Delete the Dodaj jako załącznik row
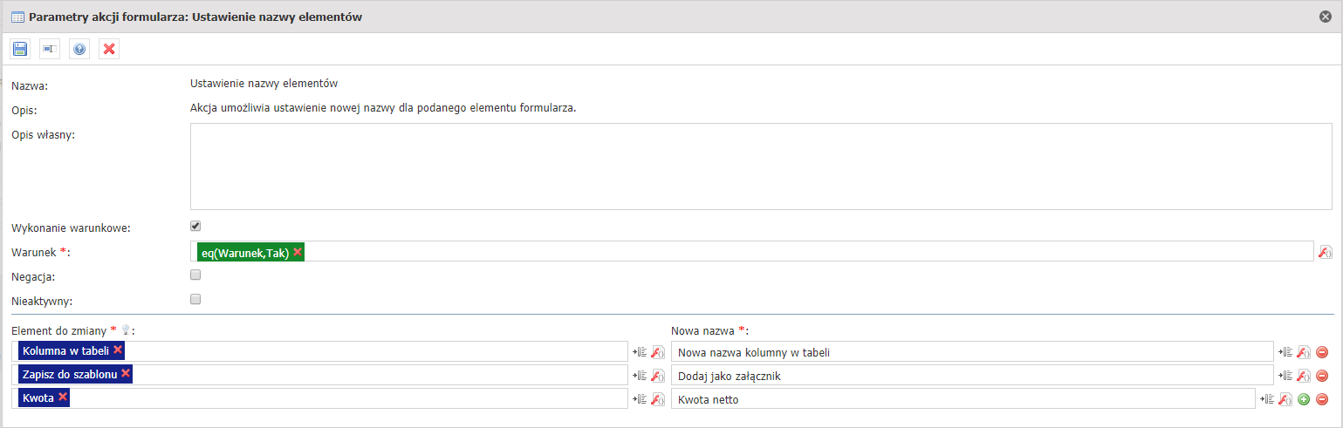Viewport: 1343px width, 428px height. click(x=1322, y=376)
